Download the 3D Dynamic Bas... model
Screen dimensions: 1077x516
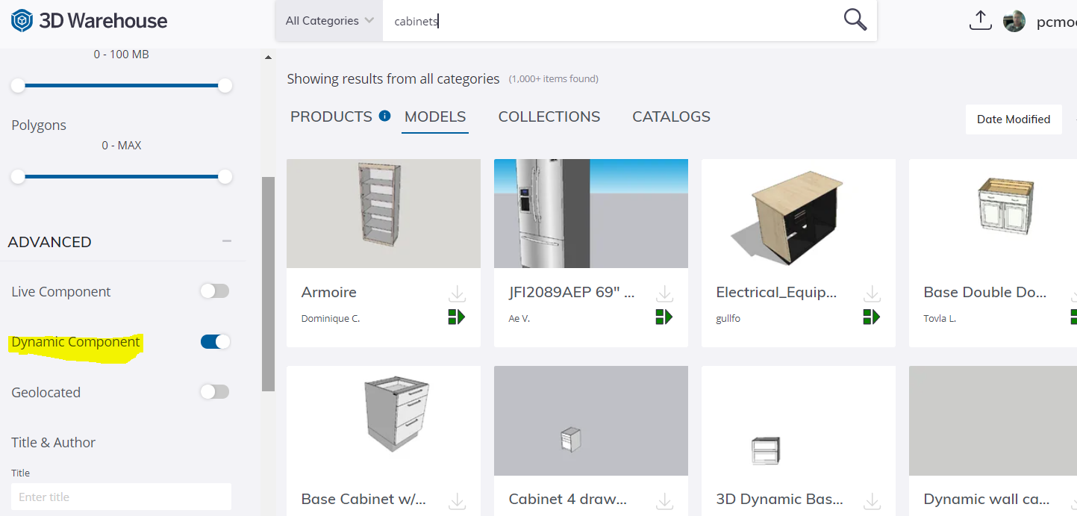[x=872, y=501]
